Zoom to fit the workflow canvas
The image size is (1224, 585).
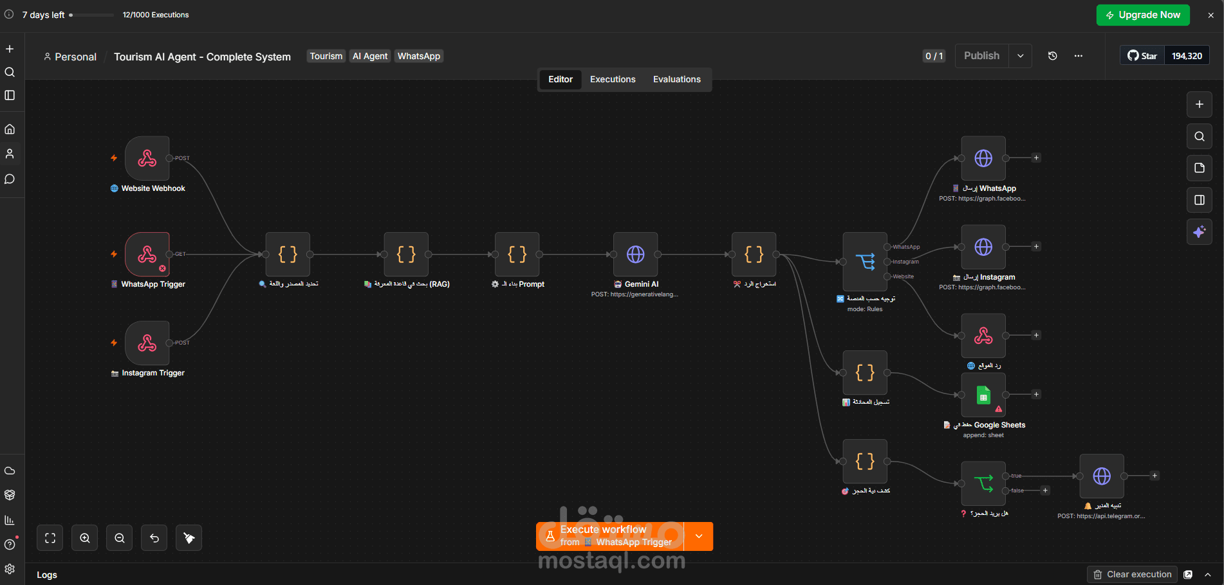point(50,538)
